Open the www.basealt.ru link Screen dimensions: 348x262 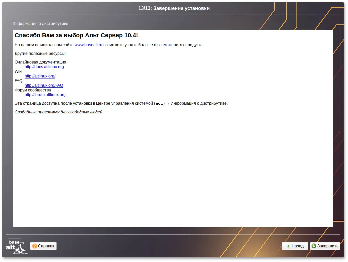[88, 45]
